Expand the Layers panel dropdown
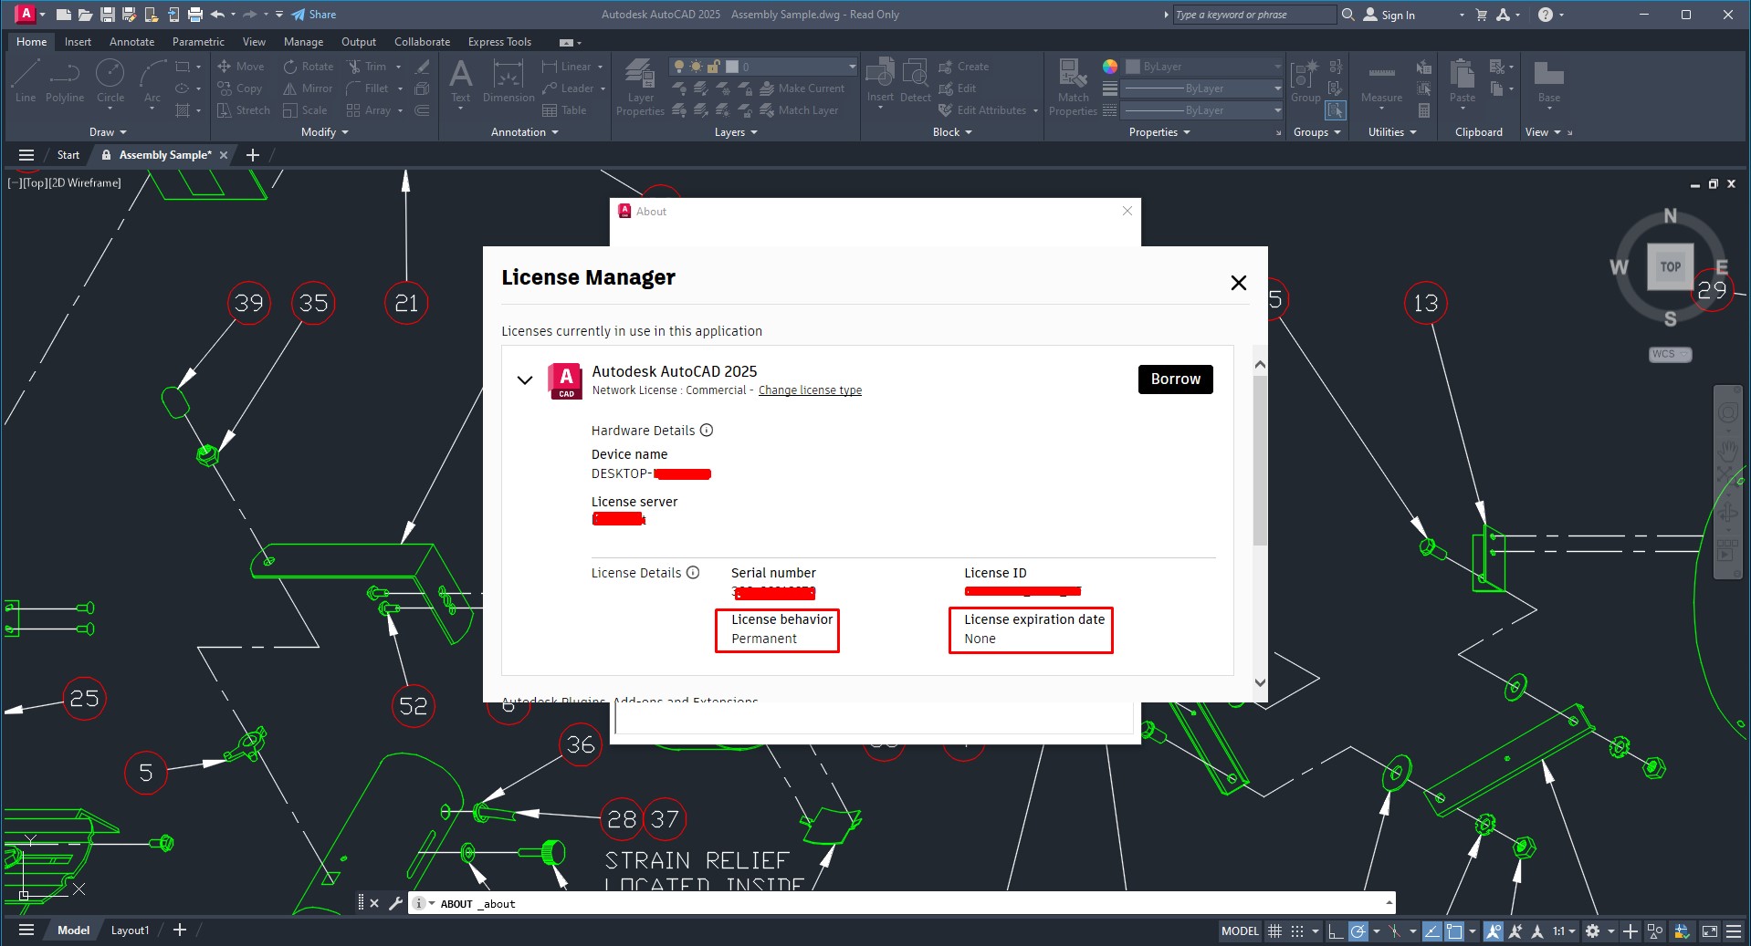The width and height of the screenshot is (1751, 946). [736, 132]
